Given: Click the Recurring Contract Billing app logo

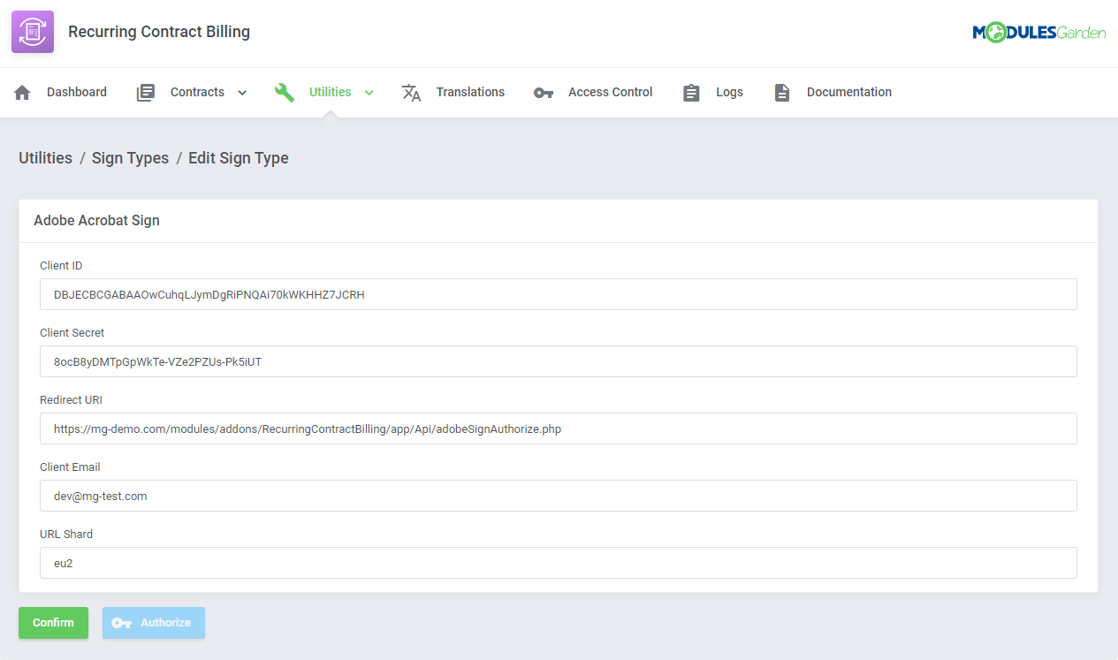Looking at the screenshot, I should click(32, 31).
